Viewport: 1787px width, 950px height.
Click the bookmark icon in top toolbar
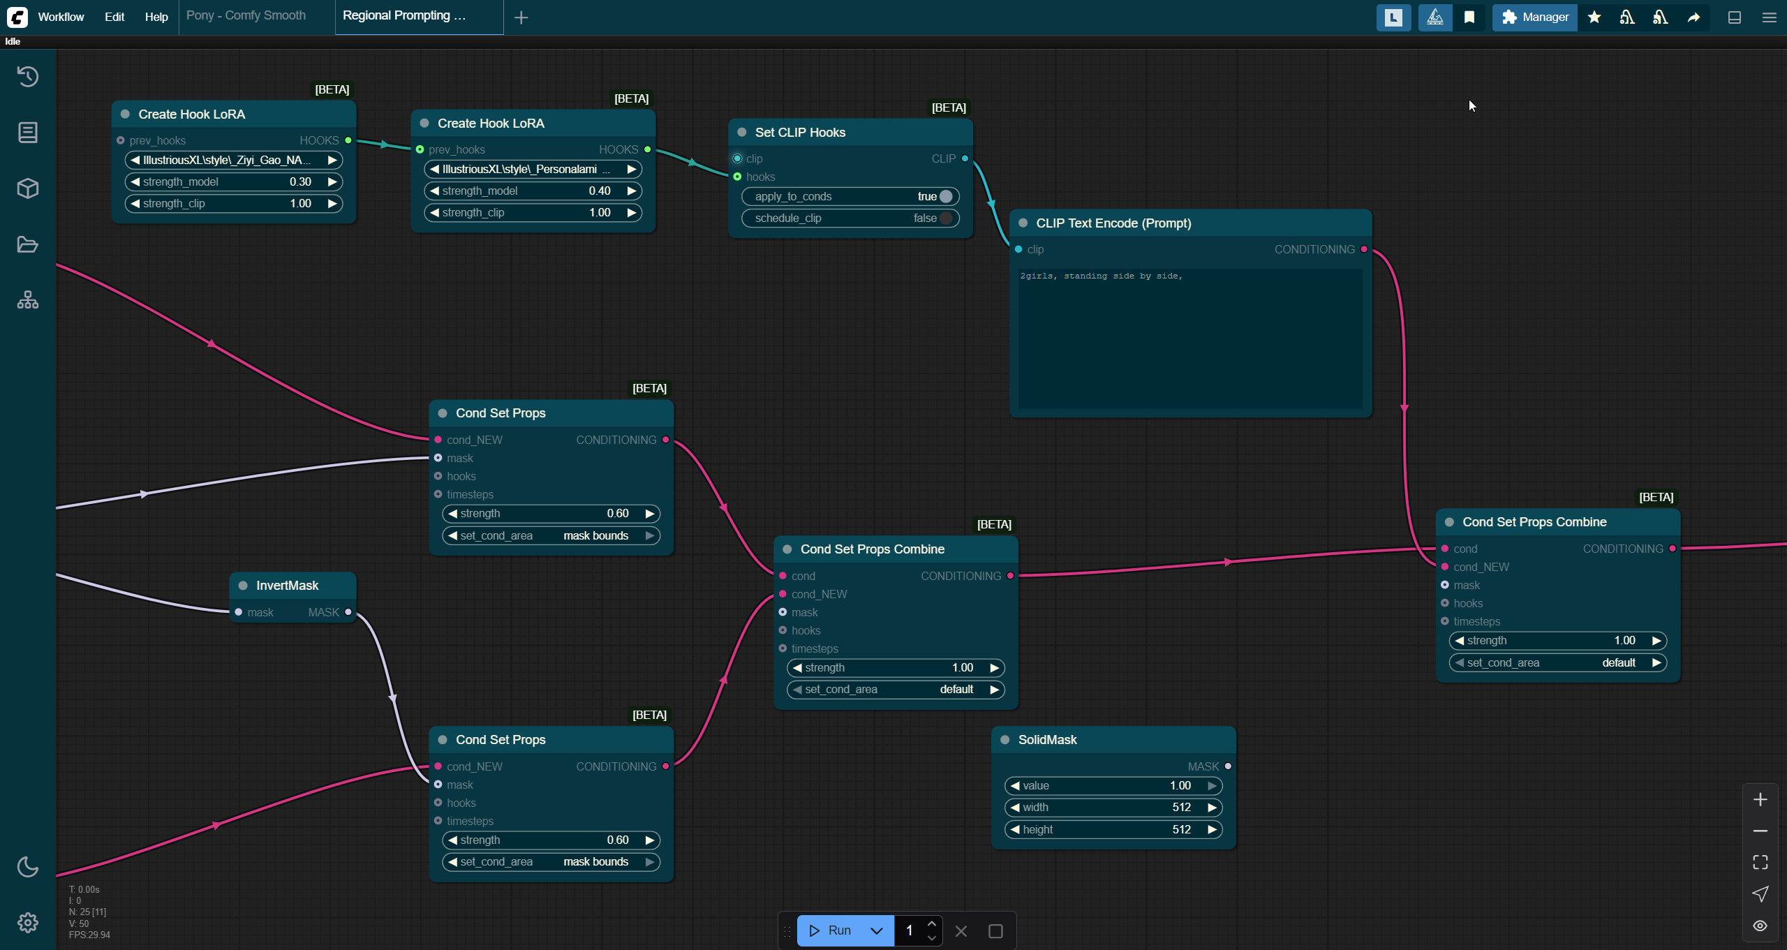tap(1469, 17)
